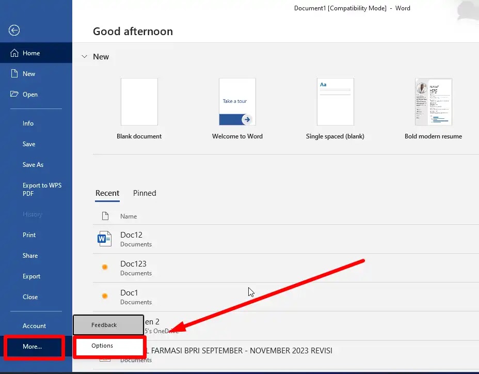Click the Word file icon beside Doc12
This screenshot has width=479, height=374.
click(x=104, y=239)
